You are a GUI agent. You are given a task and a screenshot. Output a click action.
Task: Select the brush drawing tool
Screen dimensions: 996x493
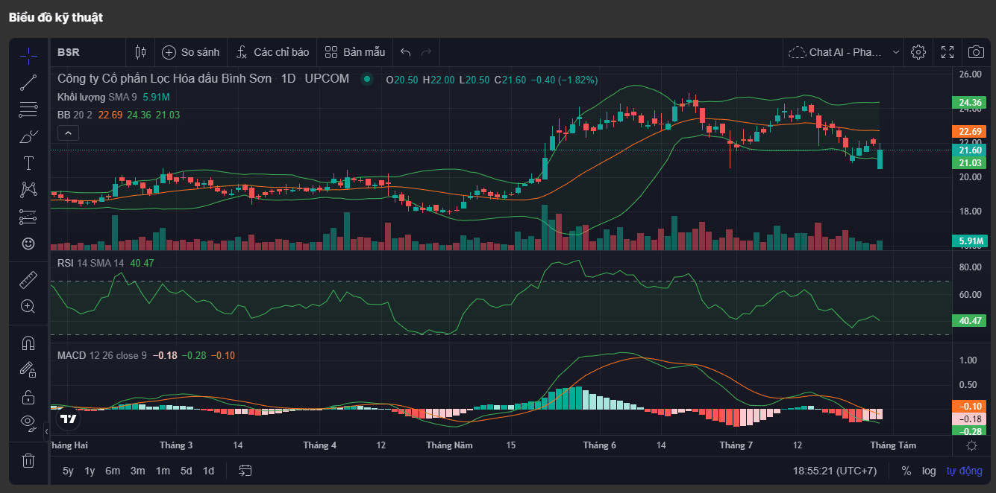tap(28, 136)
